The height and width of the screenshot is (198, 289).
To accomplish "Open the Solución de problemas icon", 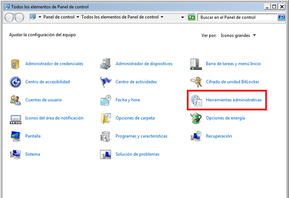I will coord(105,155).
